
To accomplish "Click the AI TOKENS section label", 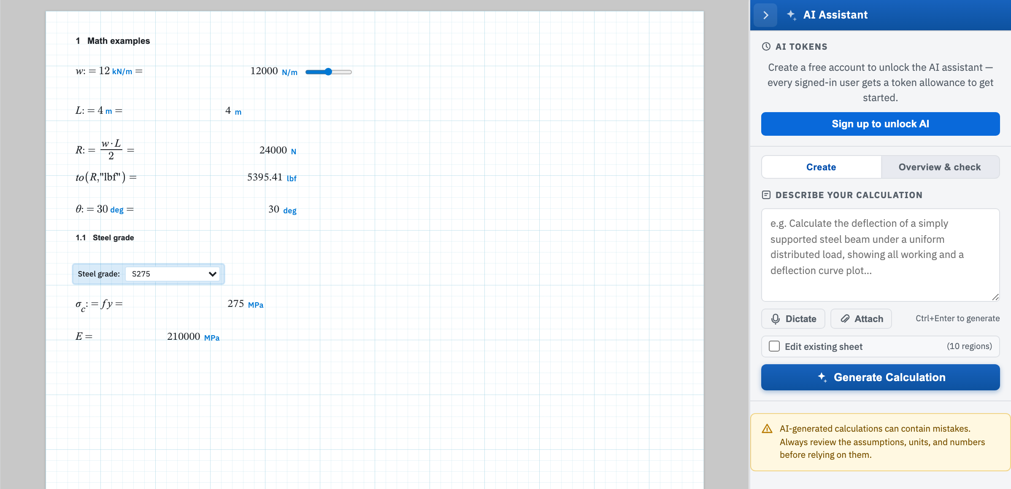I will [x=801, y=47].
